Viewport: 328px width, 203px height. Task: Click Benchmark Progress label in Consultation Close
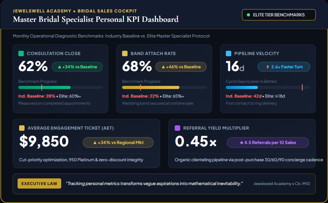coord(37,81)
